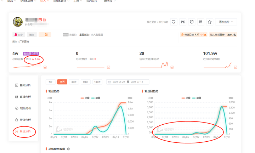Screen dimensions: 255x153
Task: Click help icon beside 总体粉丝数据
Action: coord(68,149)
